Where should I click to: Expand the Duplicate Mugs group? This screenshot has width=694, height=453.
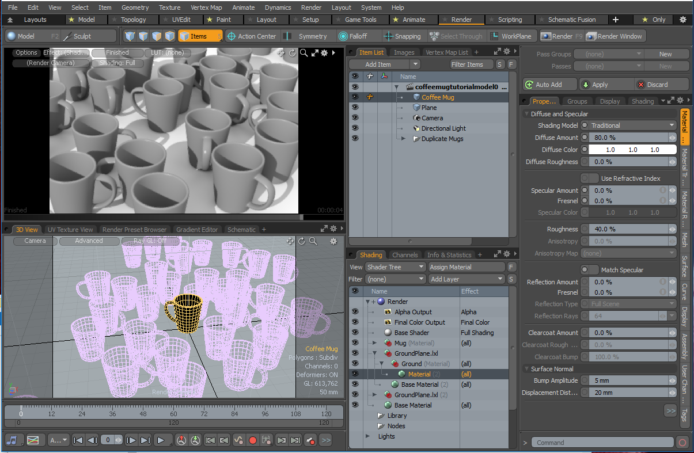point(404,139)
